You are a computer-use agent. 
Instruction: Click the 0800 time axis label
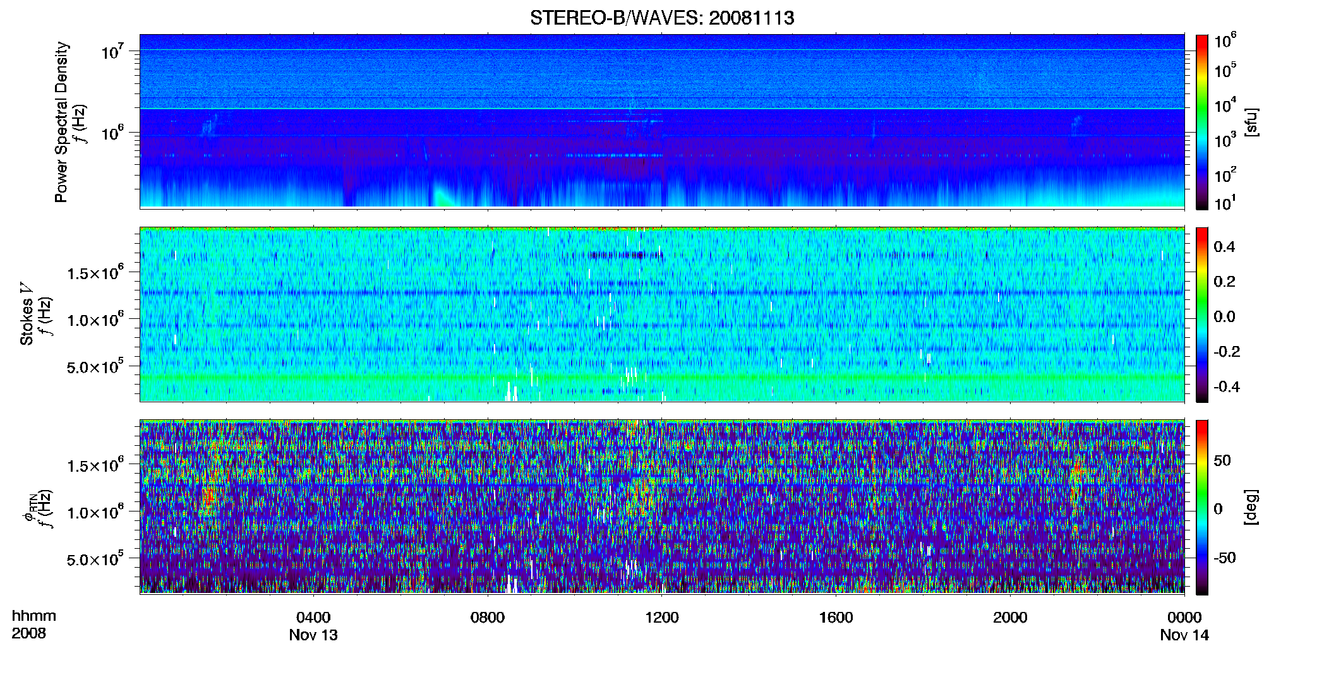(x=488, y=618)
